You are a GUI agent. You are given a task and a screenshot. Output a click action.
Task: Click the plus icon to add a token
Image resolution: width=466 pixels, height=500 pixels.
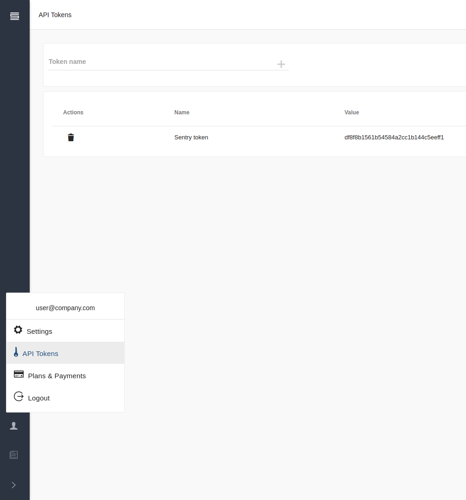pyautogui.click(x=281, y=64)
